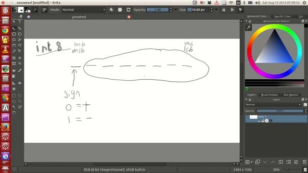Select the Polygon tool
The height and width of the screenshot is (173, 308).
tap(14, 39)
